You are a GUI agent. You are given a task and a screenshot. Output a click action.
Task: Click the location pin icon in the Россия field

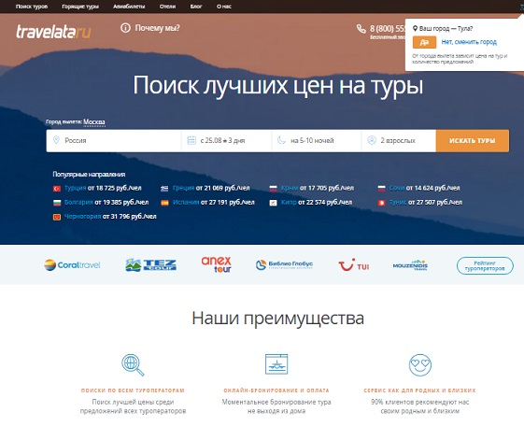pos(56,140)
